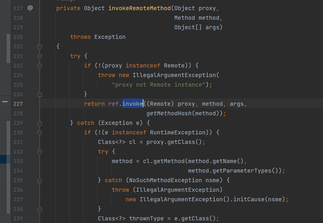The height and width of the screenshot is (223, 323).
Task: Click "proxy not Remote instance" string
Action: tap(158, 85)
